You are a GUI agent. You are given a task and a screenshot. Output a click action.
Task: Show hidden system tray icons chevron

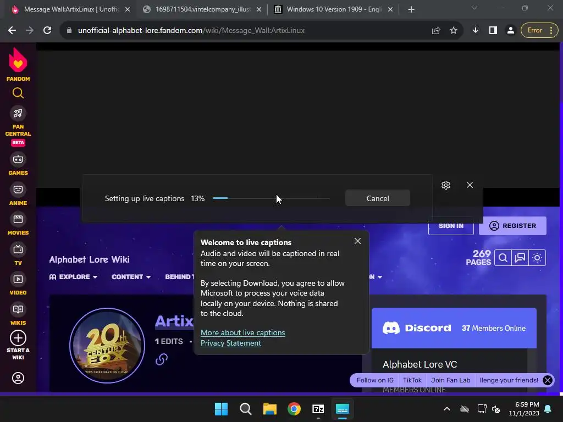(x=447, y=409)
